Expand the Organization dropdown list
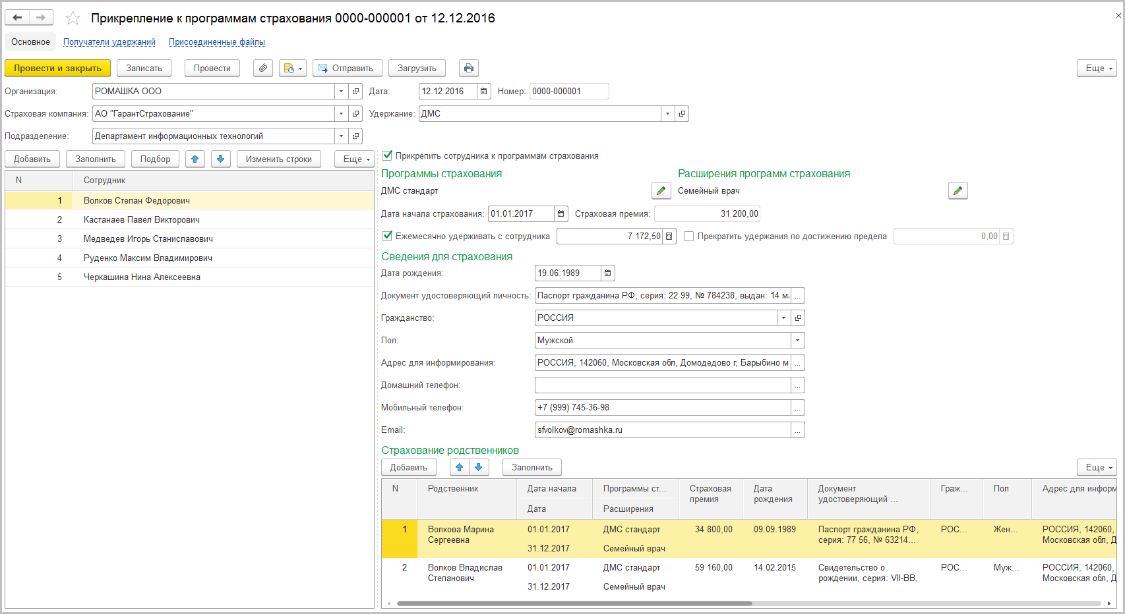 coord(341,92)
